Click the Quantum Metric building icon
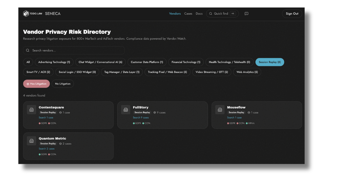Screen dimensions: 340x178 pyautogui.click(x=31, y=141)
